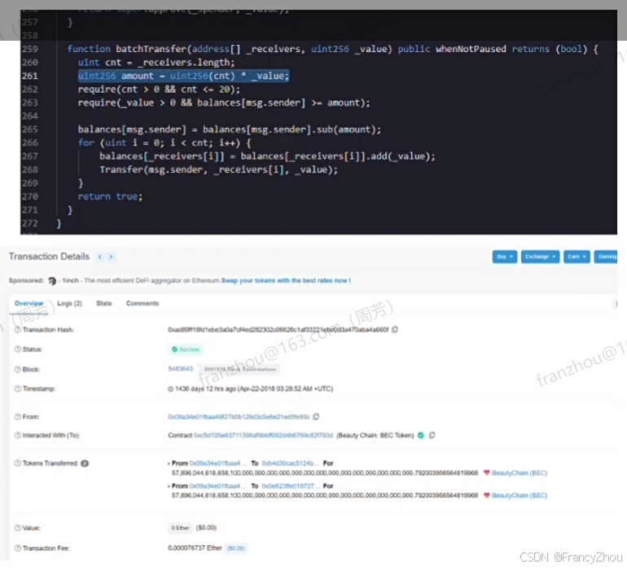Copy the transaction hash with its copy icon
The width and height of the screenshot is (627, 568).
(395, 329)
